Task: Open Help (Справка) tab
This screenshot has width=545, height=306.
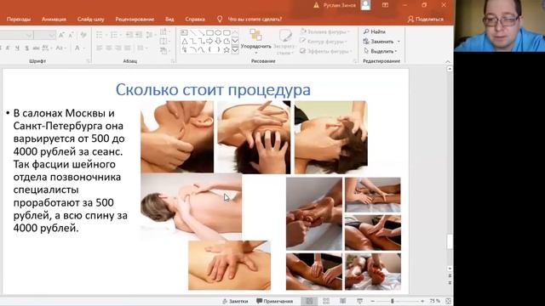Action: point(195,19)
